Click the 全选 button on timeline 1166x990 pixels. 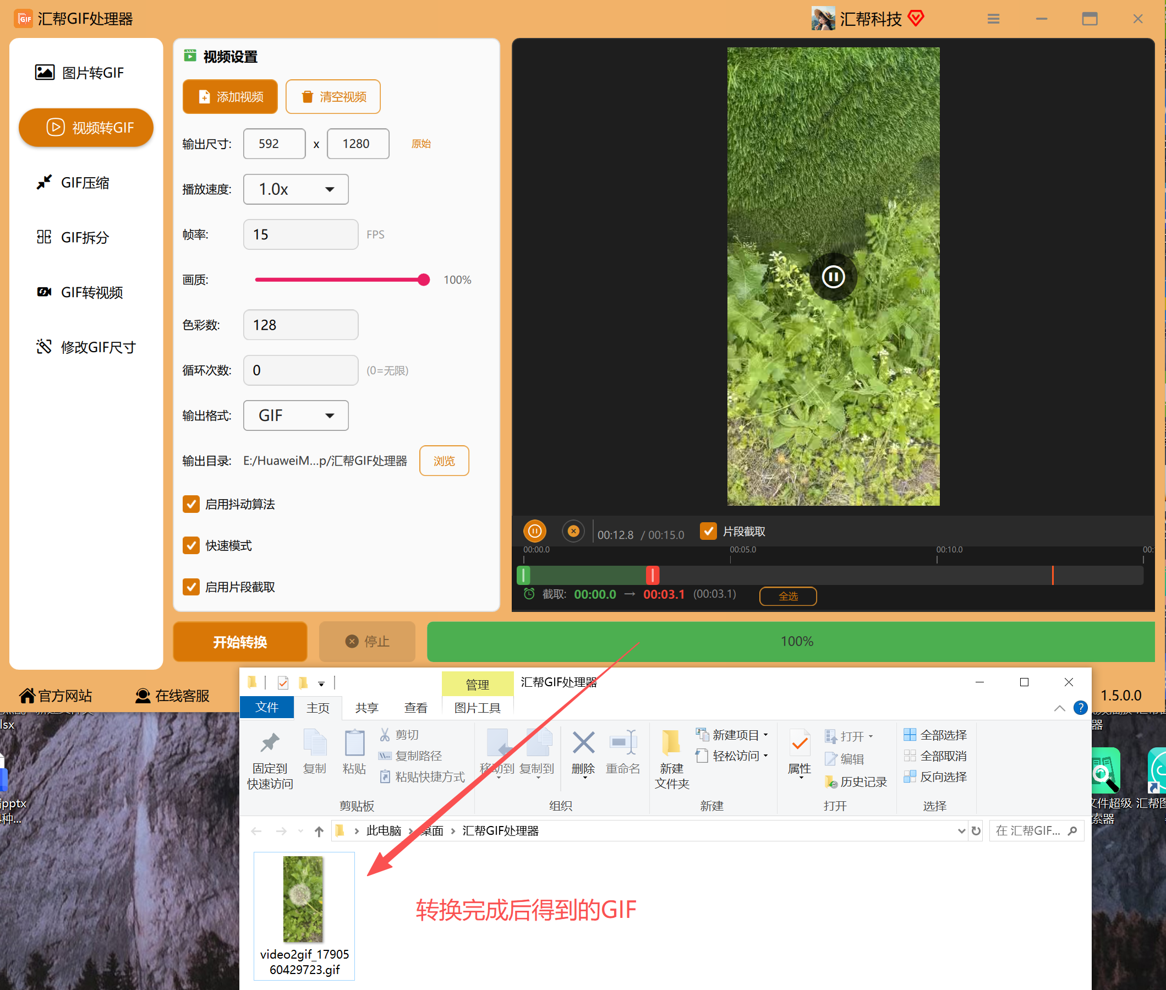[x=788, y=596]
